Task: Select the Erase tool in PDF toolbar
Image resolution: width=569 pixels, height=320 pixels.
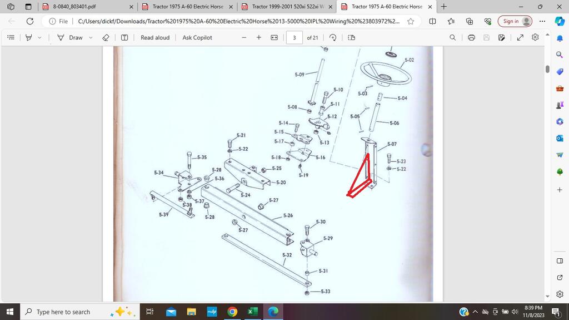Action: (x=106, y=37)
